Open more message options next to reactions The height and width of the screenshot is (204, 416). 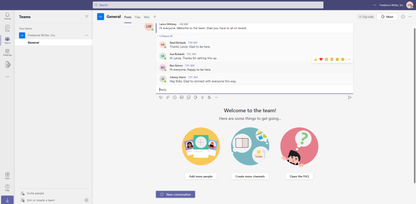[349, 59]
